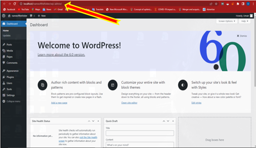The image size is (256, 148).
Task: Open the browser Extensions puzzle icon
Action: [x=238, y=4]
